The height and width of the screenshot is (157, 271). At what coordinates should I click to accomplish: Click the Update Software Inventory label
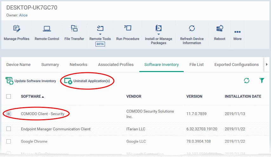pos(35,81)
